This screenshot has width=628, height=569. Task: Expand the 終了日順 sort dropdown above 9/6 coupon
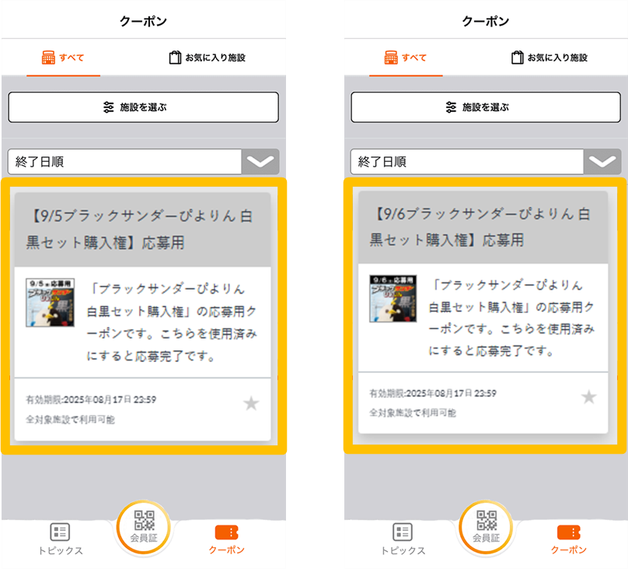(486, 162)
